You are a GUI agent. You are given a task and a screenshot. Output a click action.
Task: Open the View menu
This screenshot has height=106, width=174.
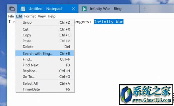click(42, 16)
